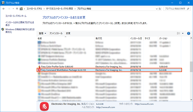
Task: Click the 変更 toolbar button
Action: 68,33
